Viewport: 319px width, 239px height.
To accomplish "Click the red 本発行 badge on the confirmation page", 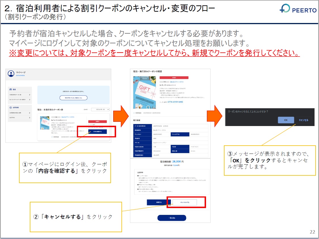I will (x=174, y=78).
